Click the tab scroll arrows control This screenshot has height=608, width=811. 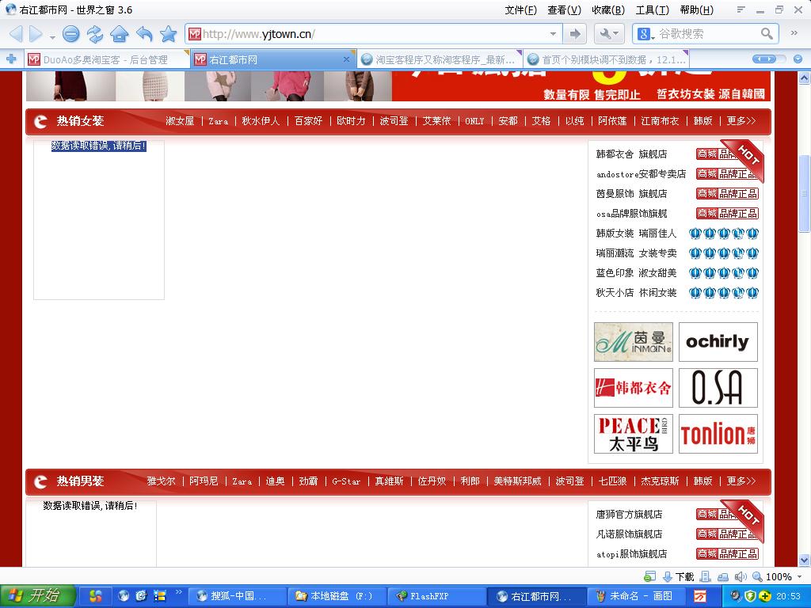pyautogui.click(x=764, y=59)
